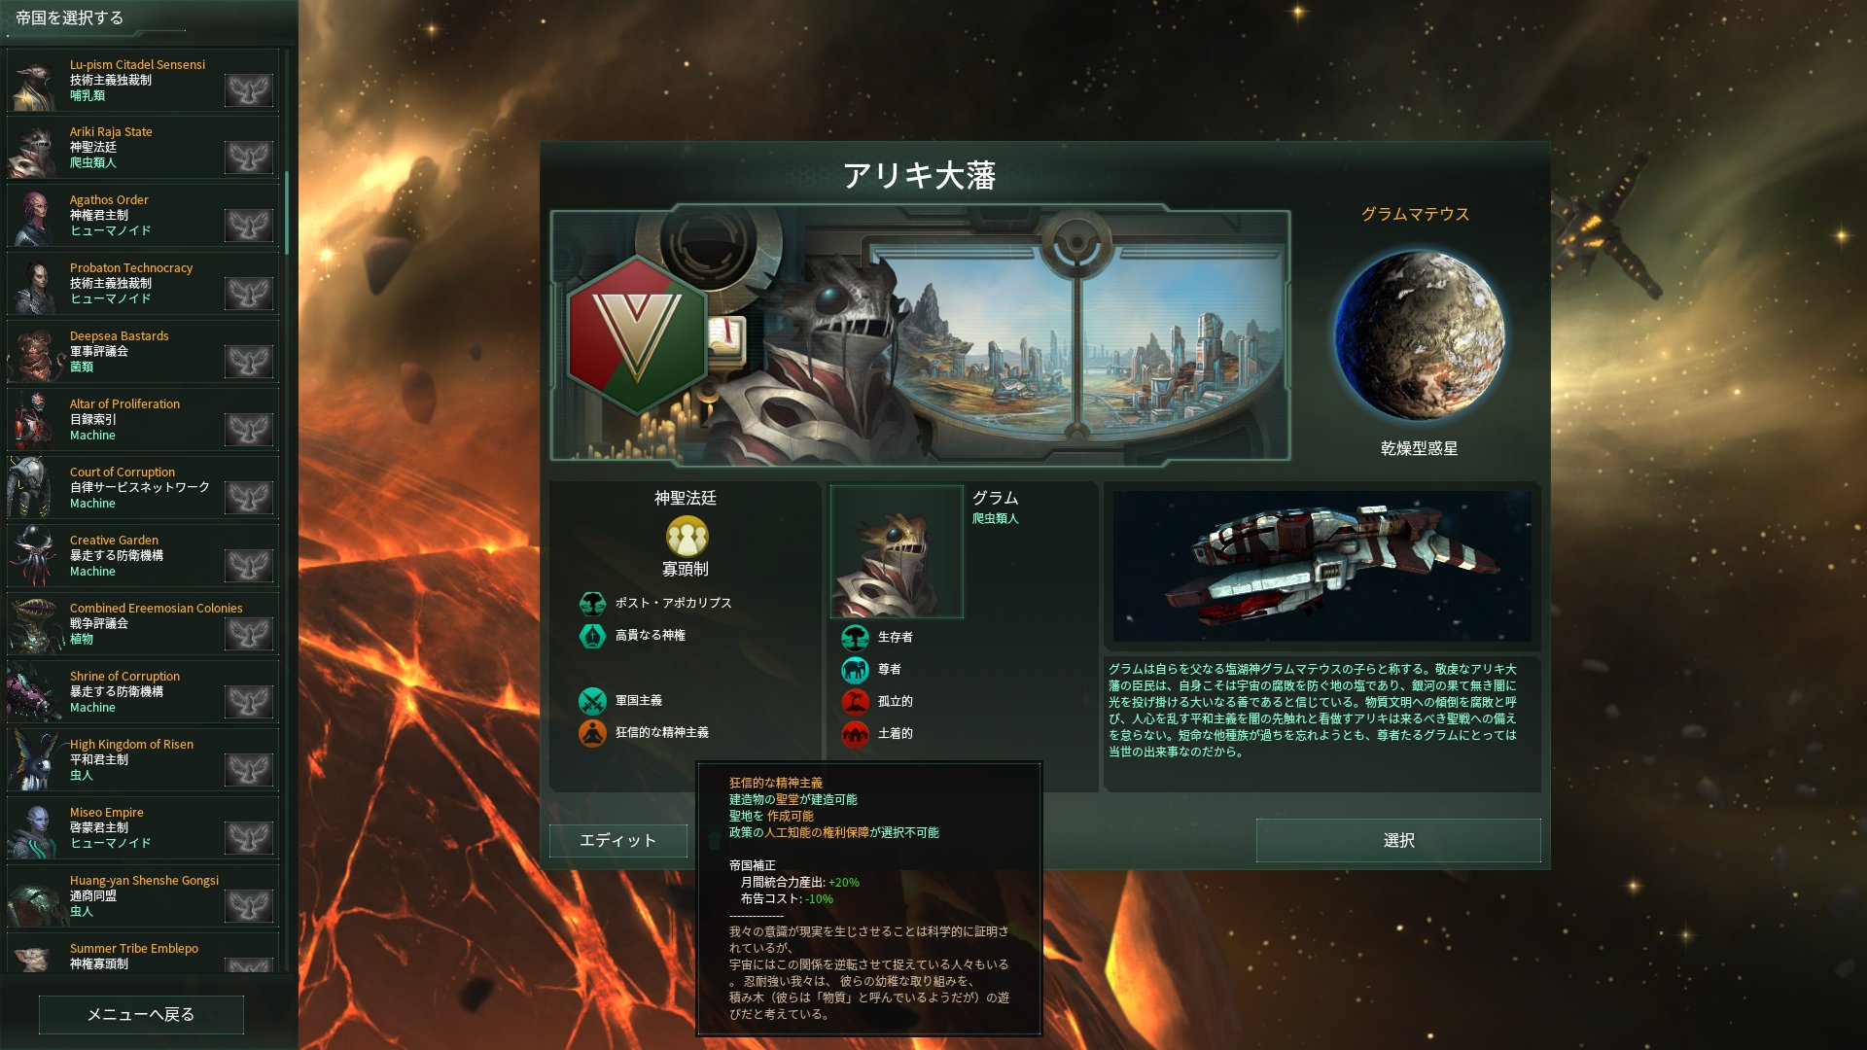Click the empire list scrollbar
1867x1050 pixels.
click(x=287, y=214)
